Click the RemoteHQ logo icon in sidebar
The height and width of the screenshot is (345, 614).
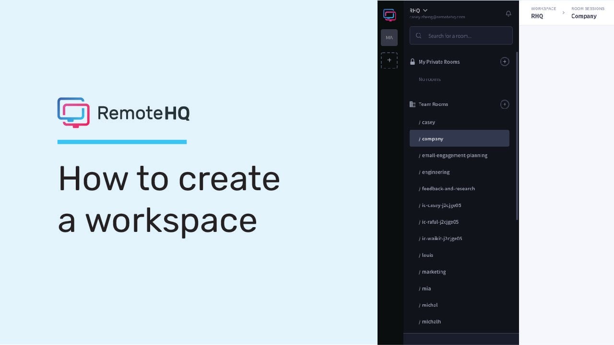click(x=390, y=15)
